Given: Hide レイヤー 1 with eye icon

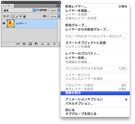Looking at the screenshot, I should (x=4, y=23).
